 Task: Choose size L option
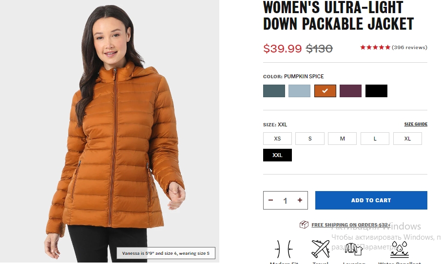point(375,139)
